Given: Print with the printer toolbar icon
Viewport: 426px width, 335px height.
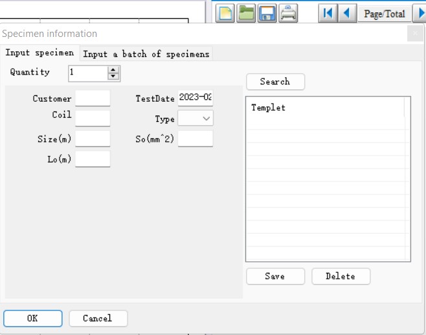Looking at the screenshot, I should [x=288, y=13].
